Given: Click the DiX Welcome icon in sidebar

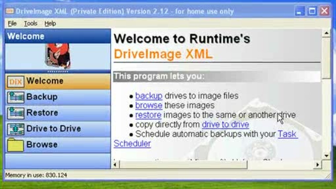Looking at the screenshot, I should click(x=16, y=81).
